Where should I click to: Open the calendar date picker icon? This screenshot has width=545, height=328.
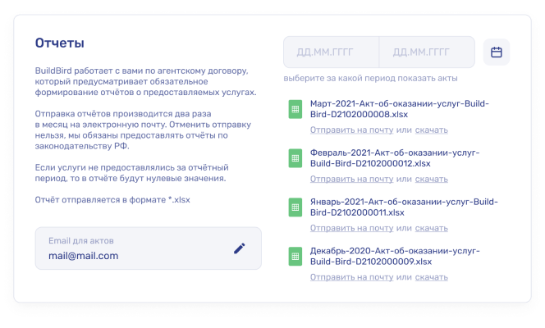(x=496, y=52)
